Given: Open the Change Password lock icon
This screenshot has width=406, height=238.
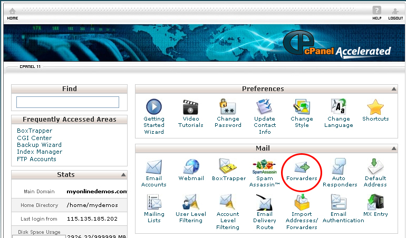Looking at the screenshot, I should pyautogui.click(x=228, y=106).
